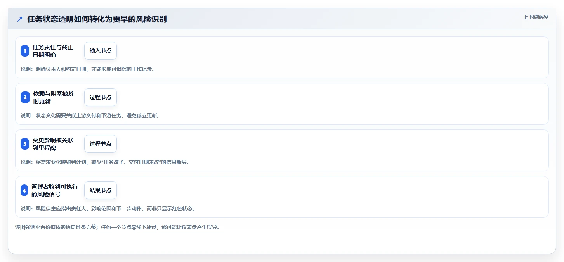The height and width of the screenshot is (262, 564).
Task: Click the title 任务状态透明如何转化为更早的风险识别
Action: (x=97, y=19)
